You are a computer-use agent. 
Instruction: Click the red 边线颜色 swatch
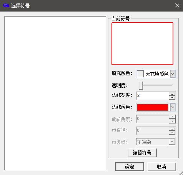pos(153,107)
